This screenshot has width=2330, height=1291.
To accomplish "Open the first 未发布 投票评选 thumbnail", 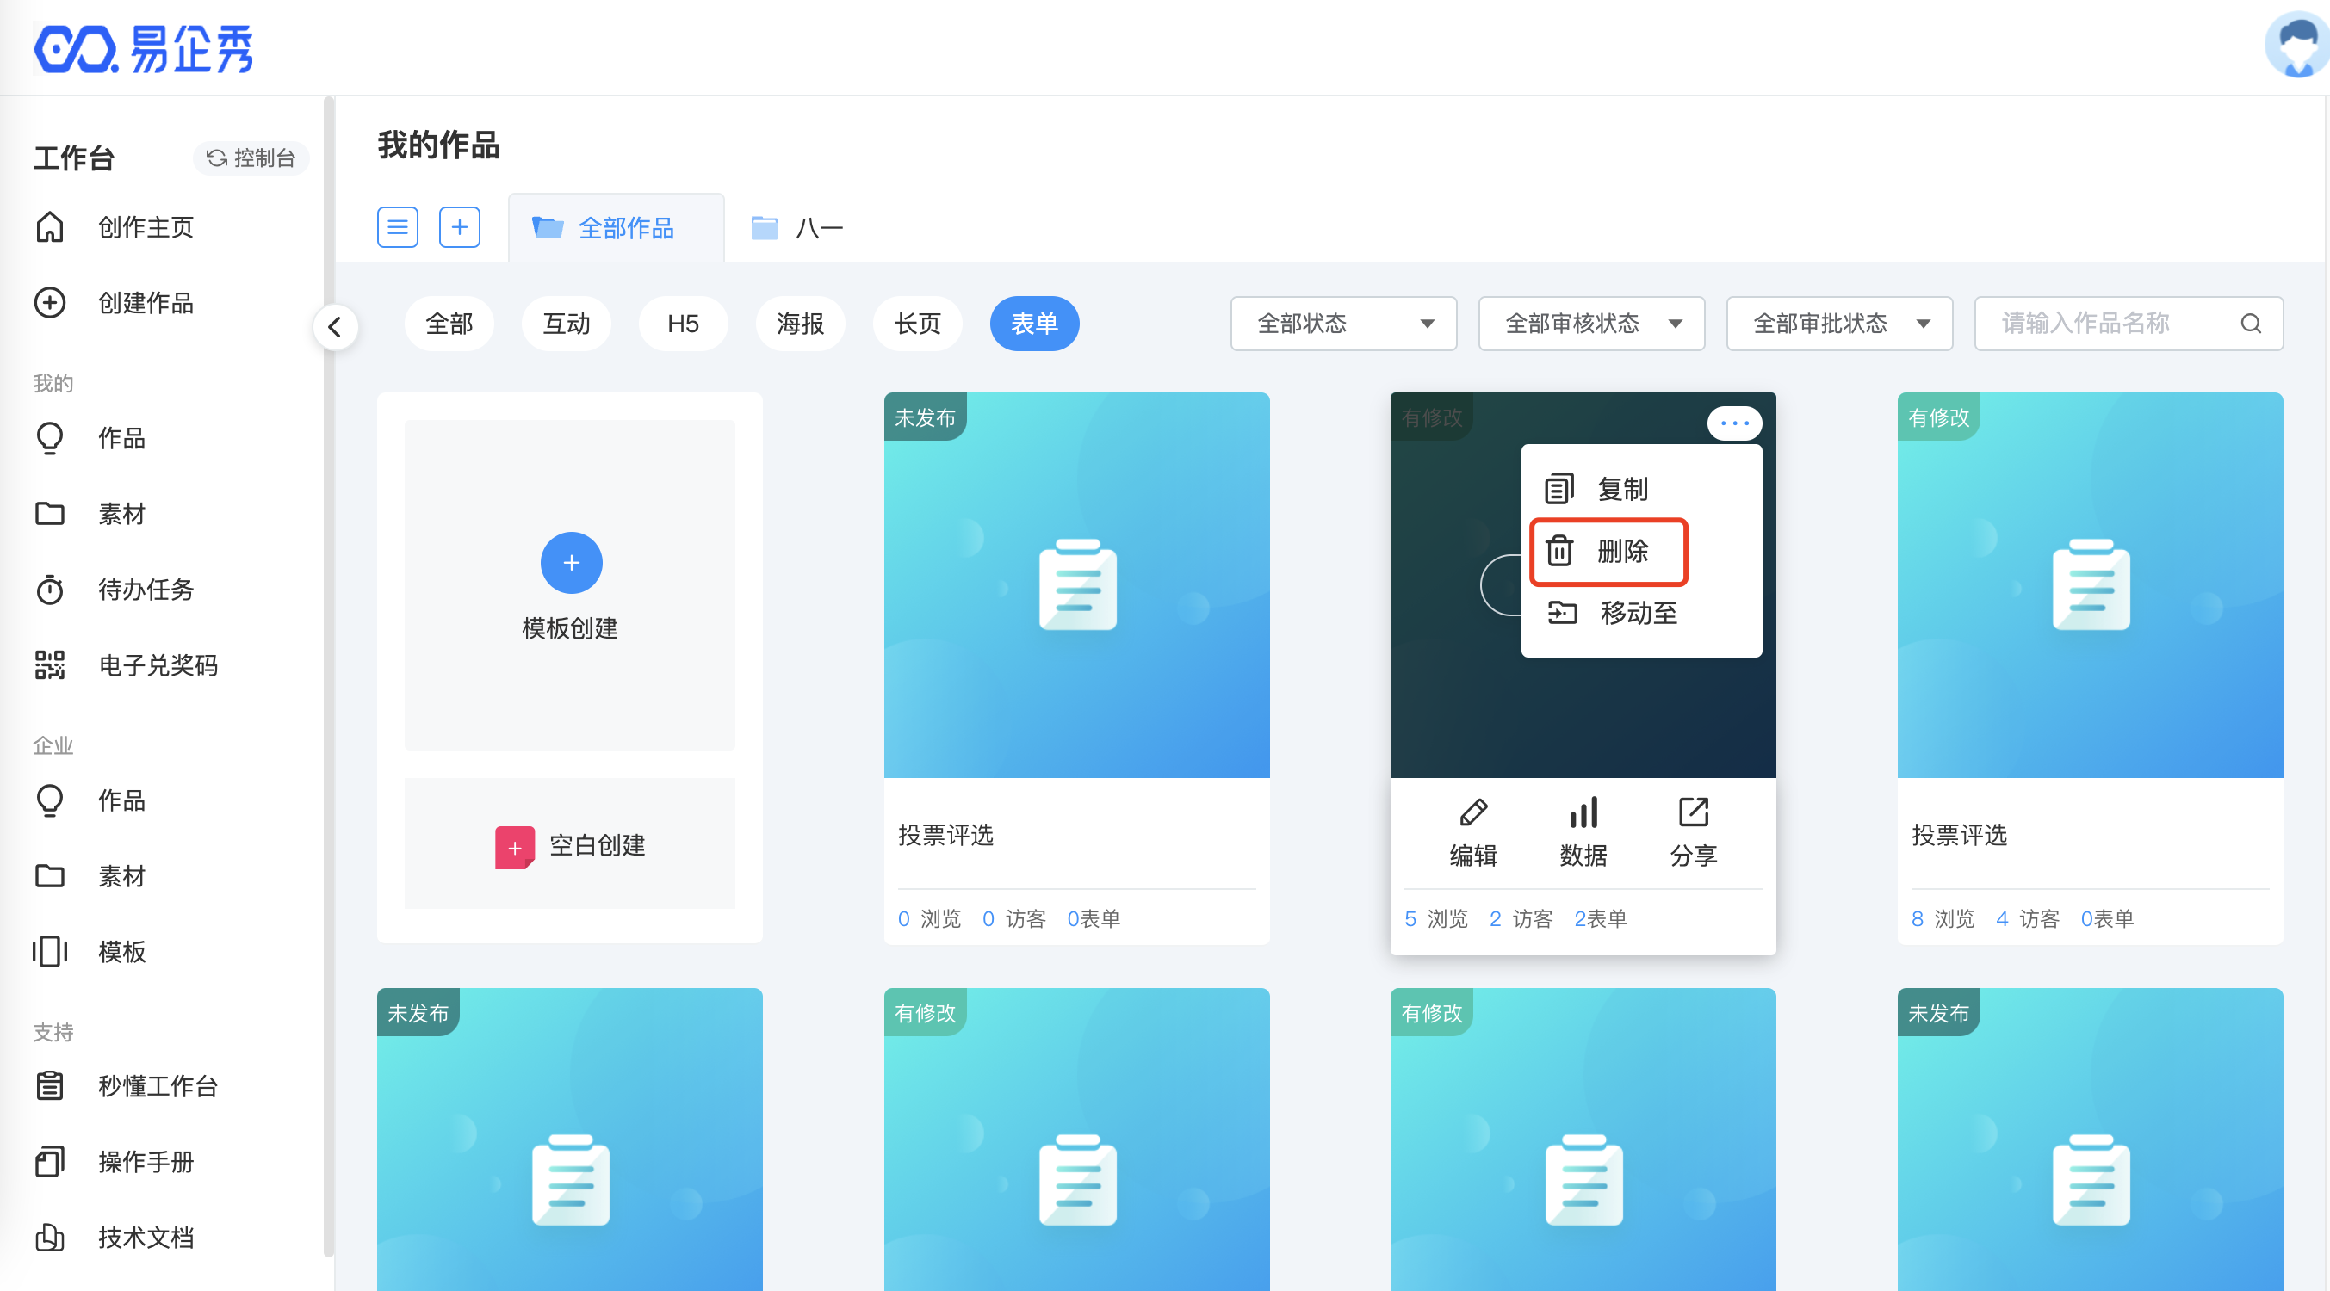I will (x=1076, y=585).
